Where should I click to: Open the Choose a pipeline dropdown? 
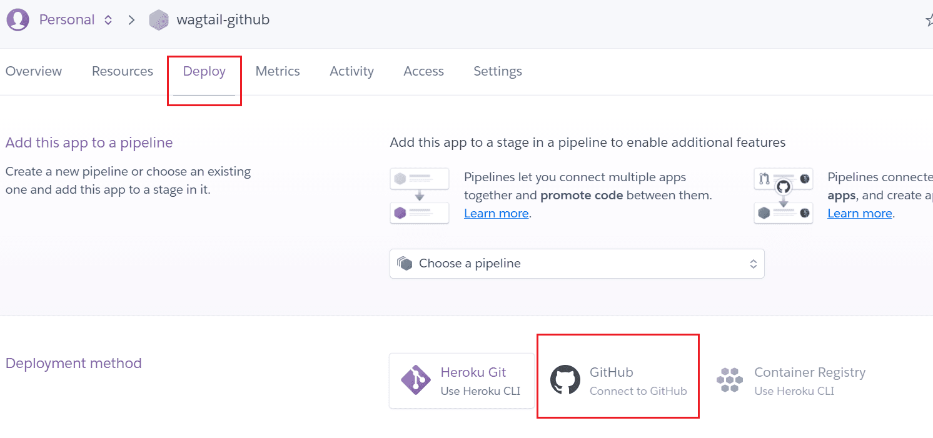pos(577,263)
